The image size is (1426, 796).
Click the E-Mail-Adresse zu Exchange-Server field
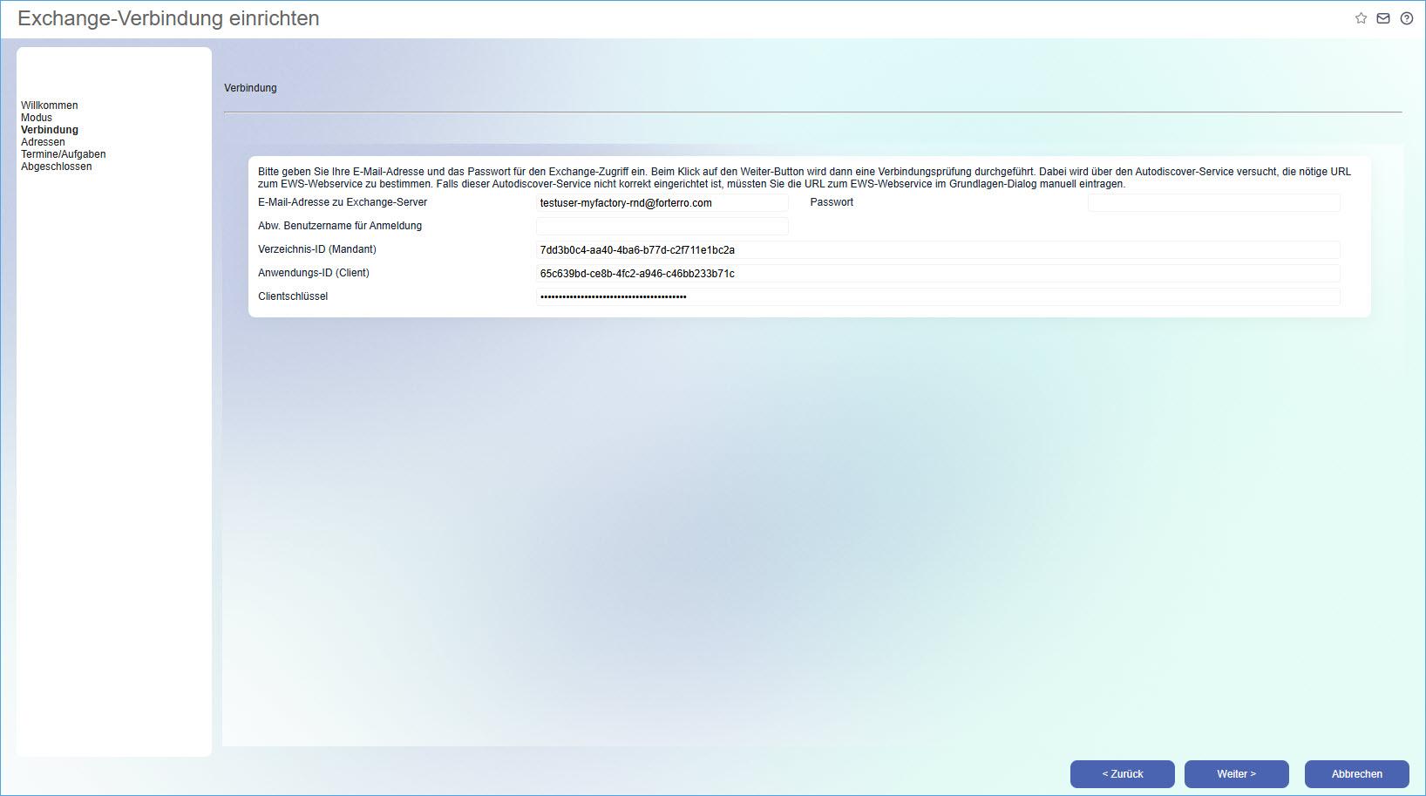(x=662, y=203)
